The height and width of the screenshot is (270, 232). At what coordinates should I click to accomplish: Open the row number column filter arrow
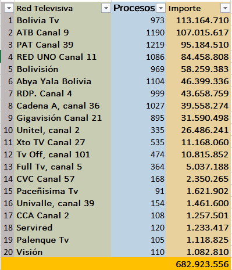click(9, 8)
